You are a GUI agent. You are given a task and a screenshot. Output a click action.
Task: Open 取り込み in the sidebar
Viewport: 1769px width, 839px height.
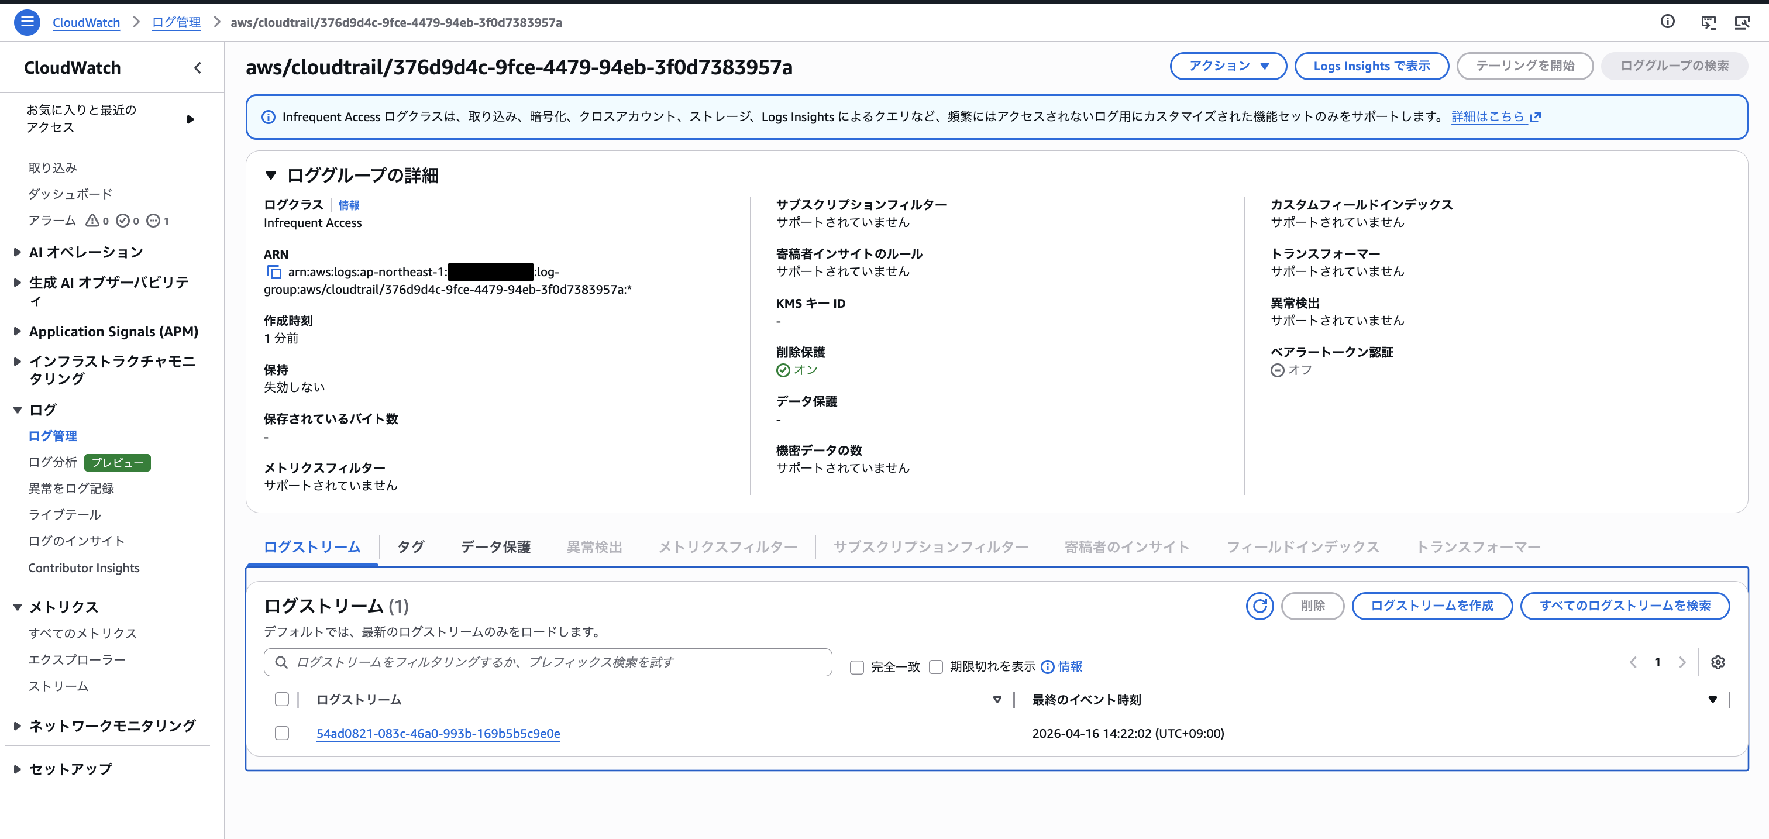pos(52,169)
